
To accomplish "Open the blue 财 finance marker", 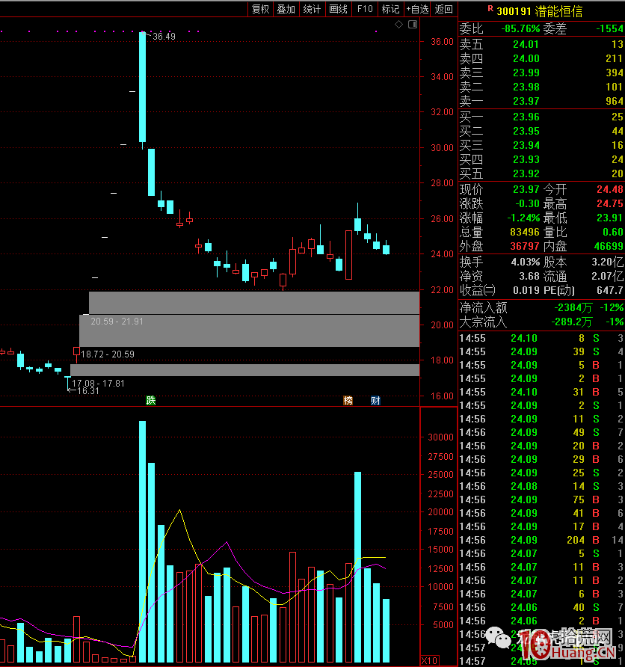I will (375, 400).
